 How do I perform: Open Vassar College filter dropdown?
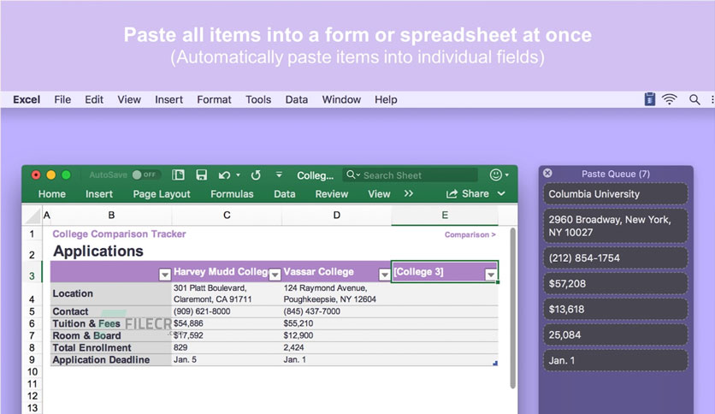(385, 275)
